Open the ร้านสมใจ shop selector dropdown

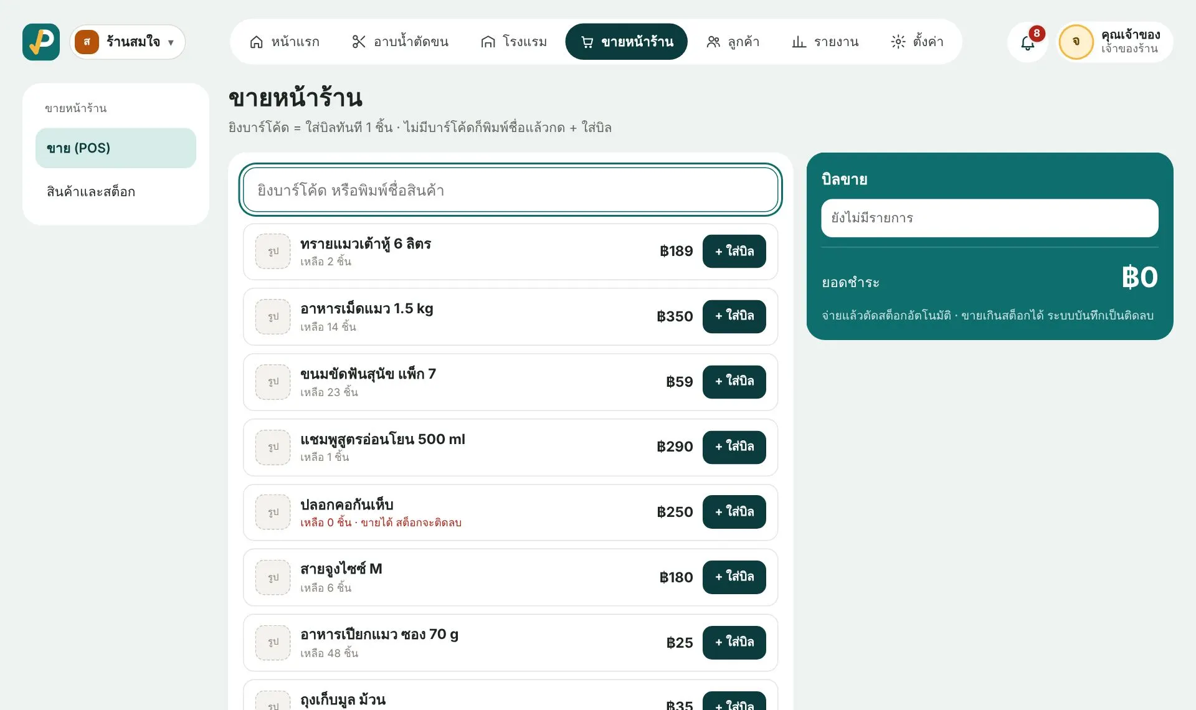coord(128,42)
